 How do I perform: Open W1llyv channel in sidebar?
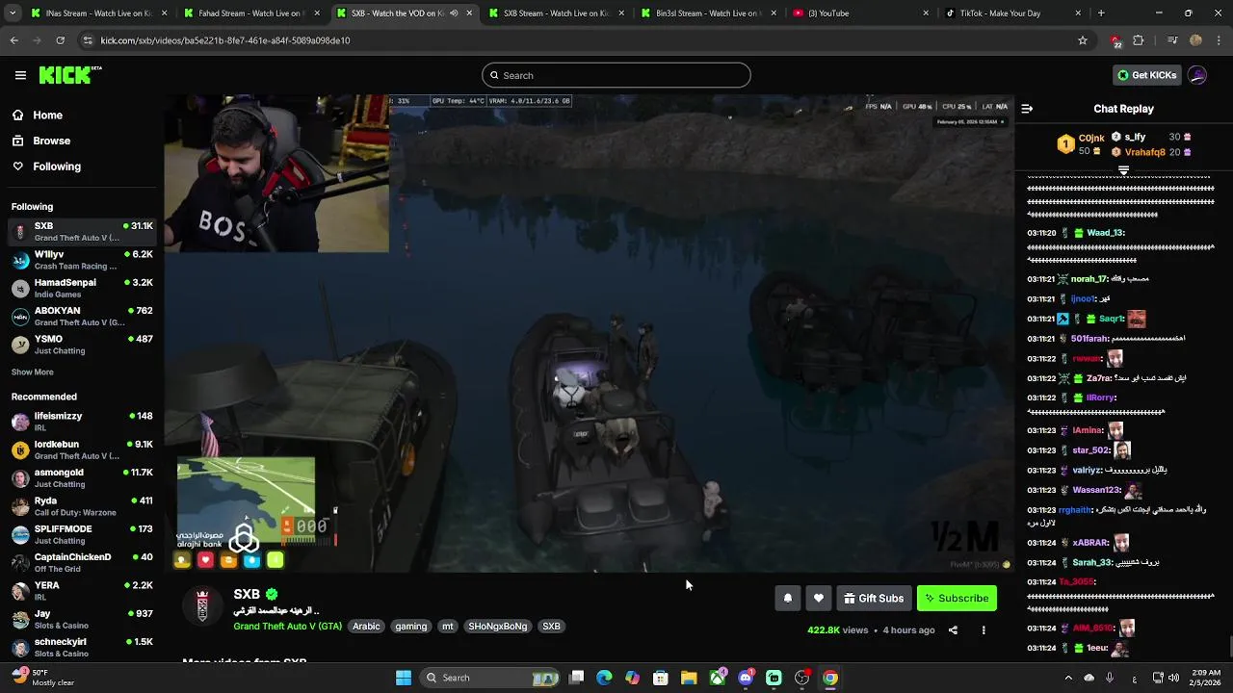click(x=82, y=260)
